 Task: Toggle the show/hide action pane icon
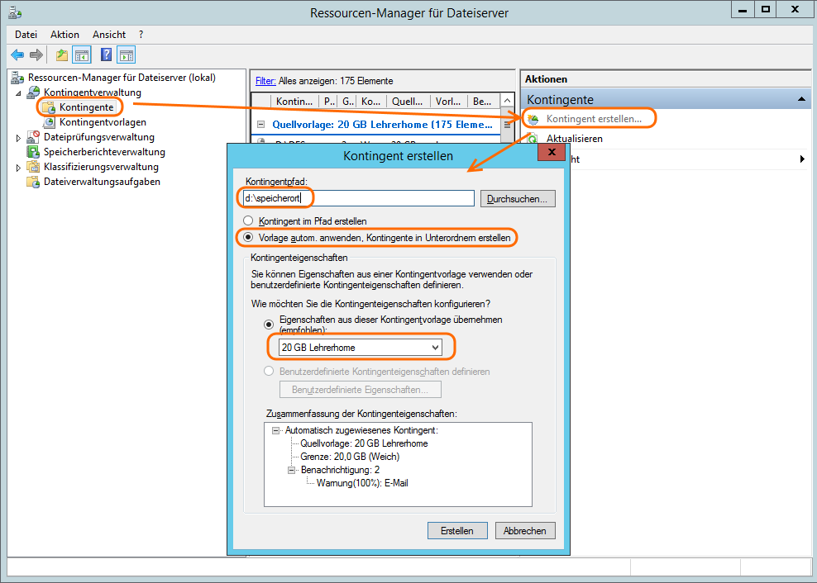pos(127,55)
